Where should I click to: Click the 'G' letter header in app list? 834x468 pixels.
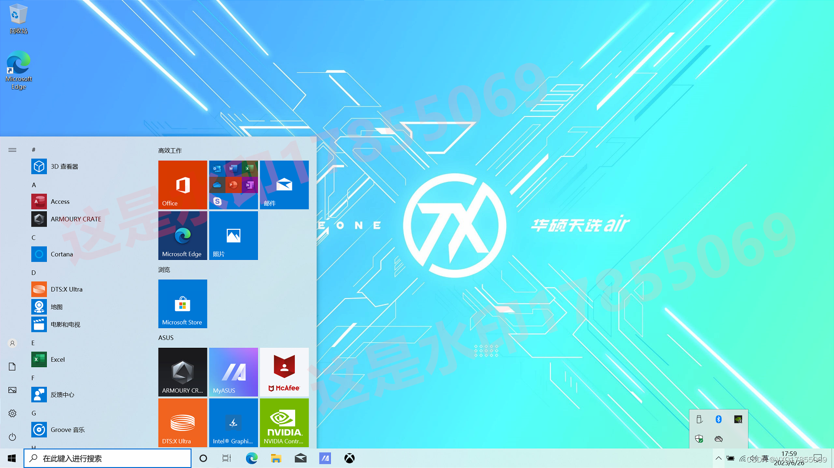[33, 413]
